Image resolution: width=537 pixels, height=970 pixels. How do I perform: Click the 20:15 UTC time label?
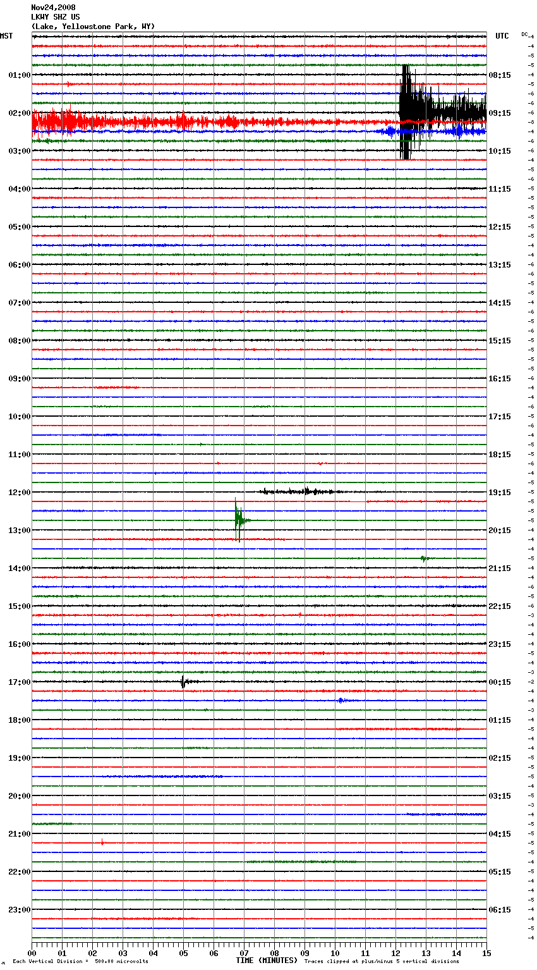coord(500,531)
